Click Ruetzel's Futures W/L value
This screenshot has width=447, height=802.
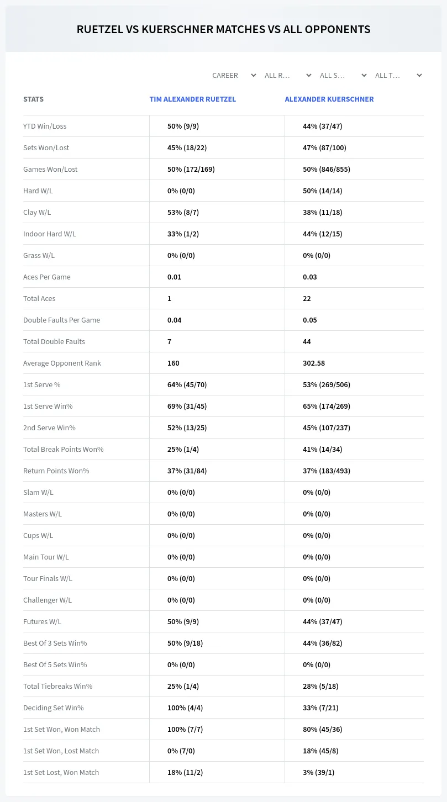[183, 621]
